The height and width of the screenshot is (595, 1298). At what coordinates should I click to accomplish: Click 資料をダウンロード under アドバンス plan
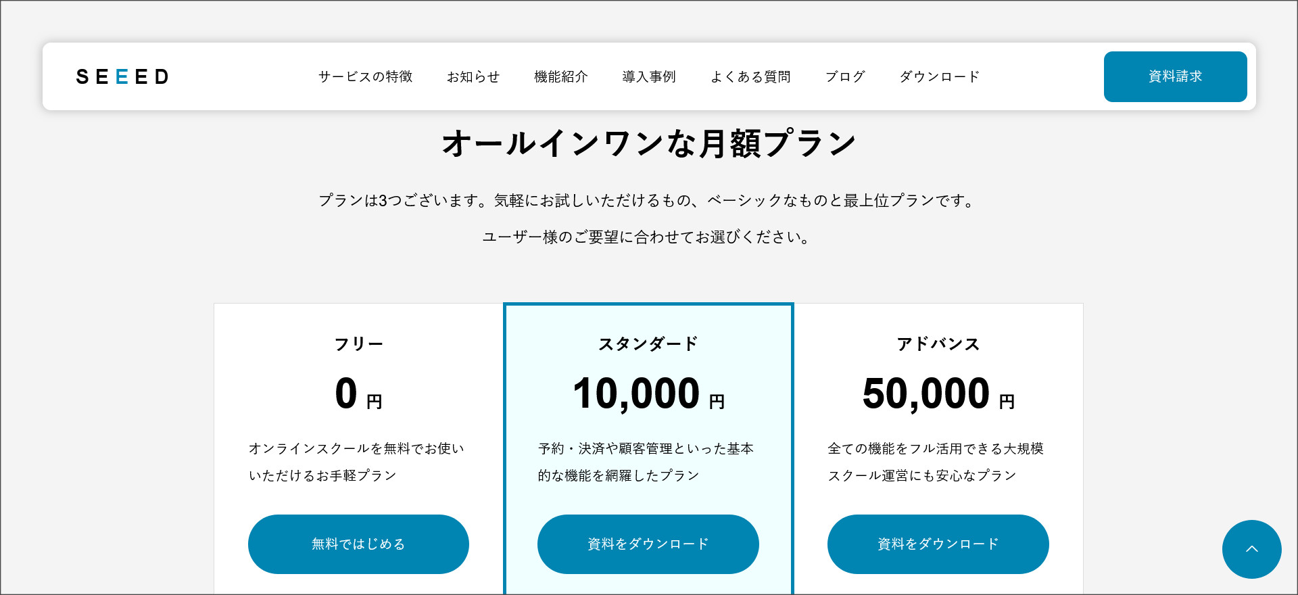938,544
